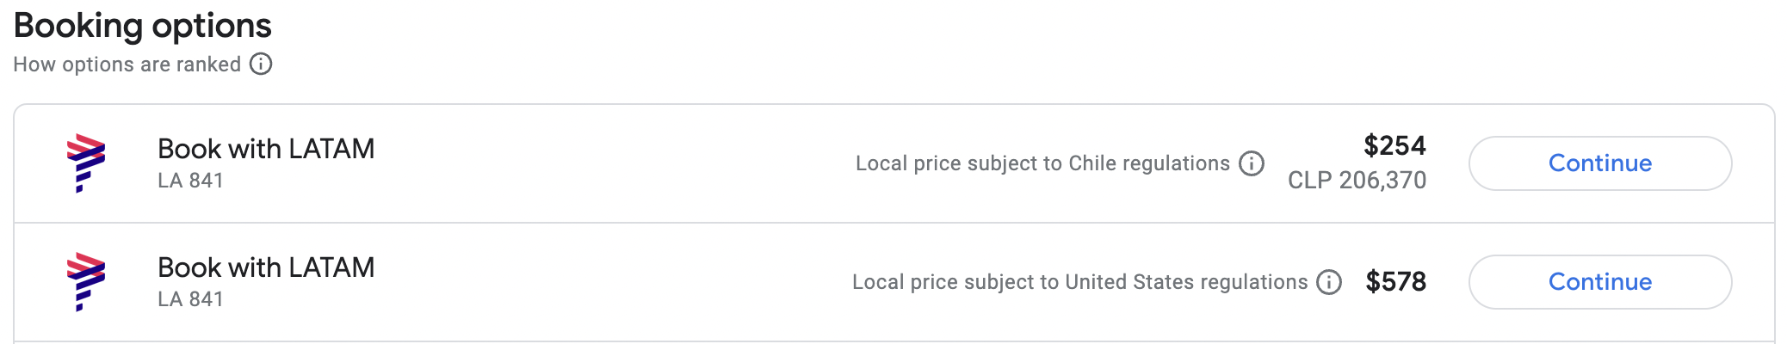Click LATAM logo in the $254 option
1787x344 pixels.
click(x=86, y=163)
